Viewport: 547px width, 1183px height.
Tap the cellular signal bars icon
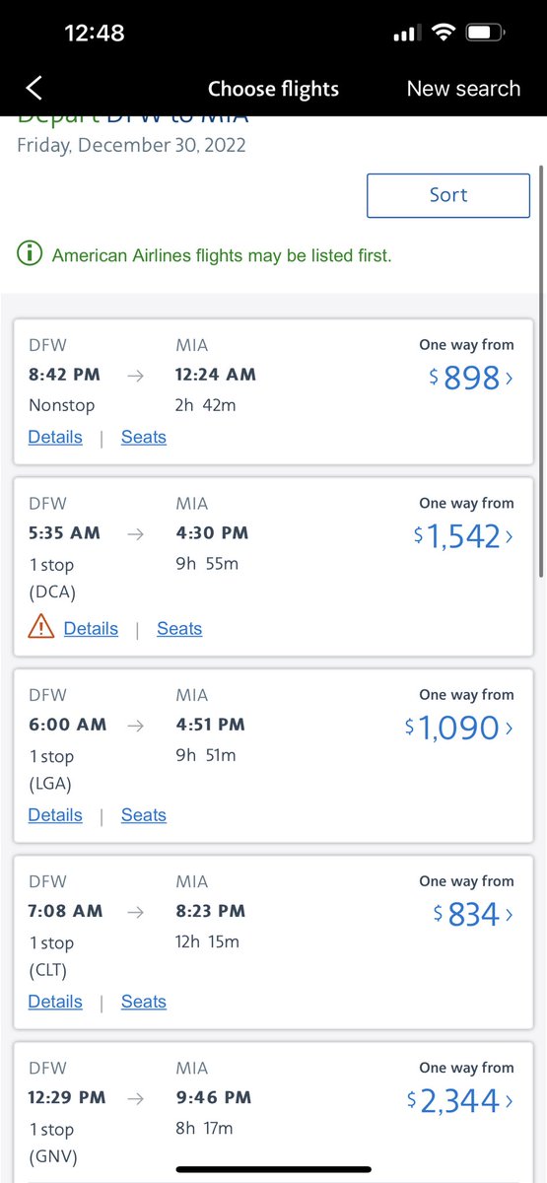[406, 34]
